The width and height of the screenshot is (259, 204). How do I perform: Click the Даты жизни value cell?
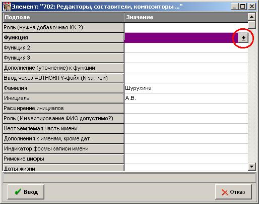point(186,168)
